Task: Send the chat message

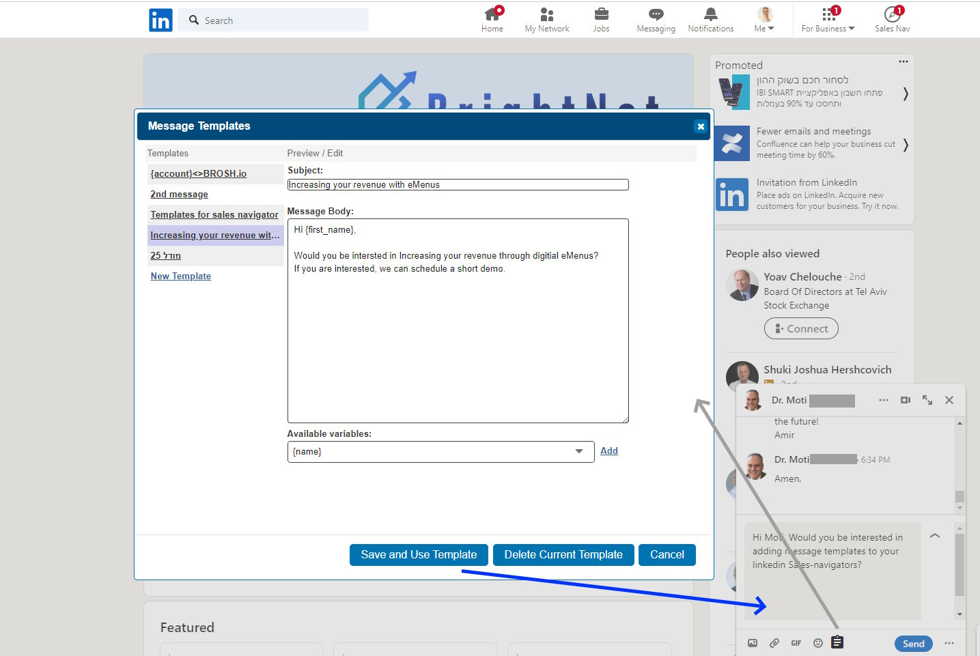Action: (x=914, y=644)
